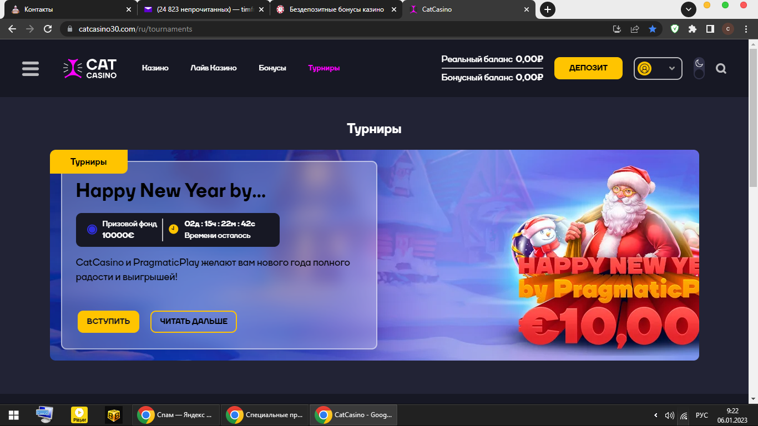The width and height of the screenshot is (758, 426).
Task: Focus the address bar URL
Action: pos(136,29)
